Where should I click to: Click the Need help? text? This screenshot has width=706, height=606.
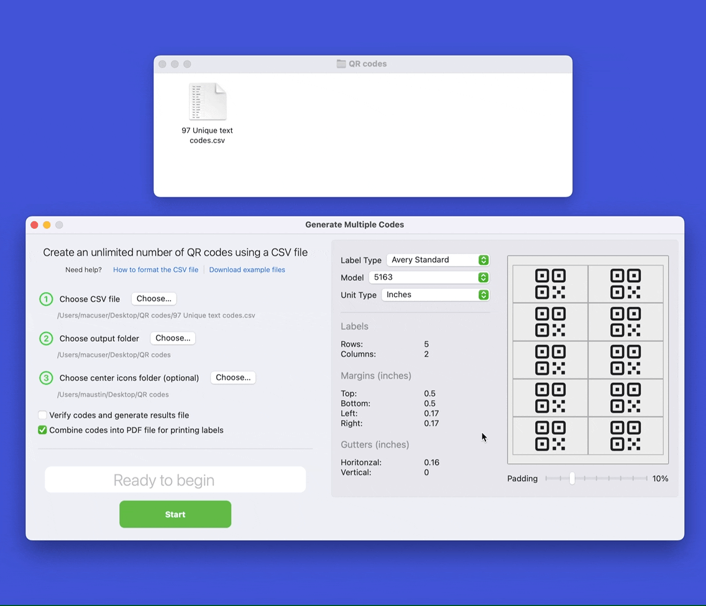[x=84, y=270]
